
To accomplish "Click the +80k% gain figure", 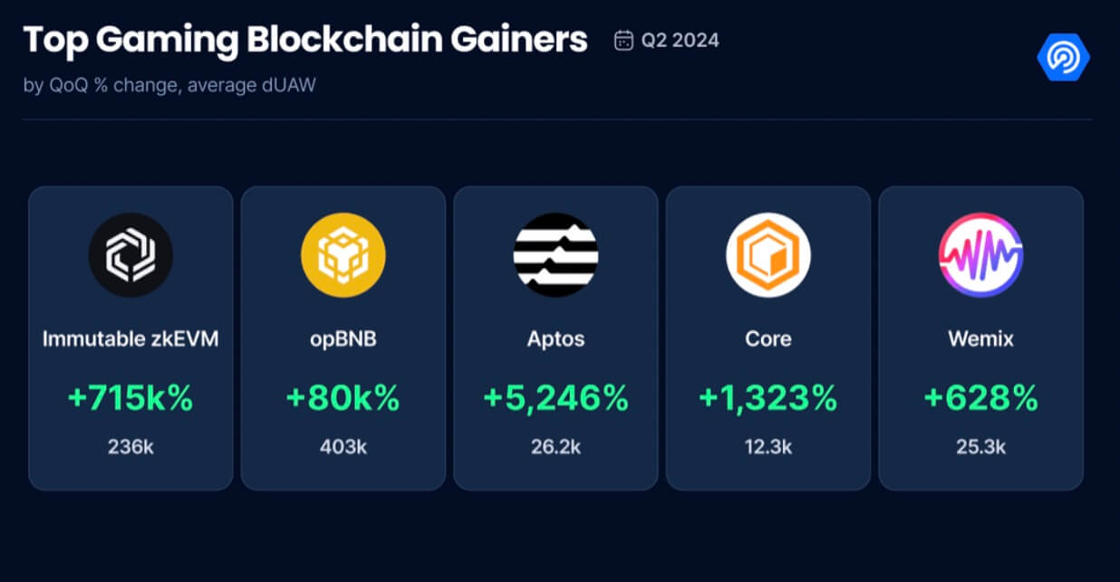I will tap(343, 398).
